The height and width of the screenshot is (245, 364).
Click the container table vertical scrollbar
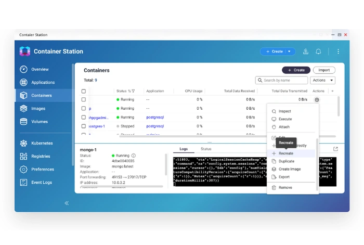click(x=339, y=106)
